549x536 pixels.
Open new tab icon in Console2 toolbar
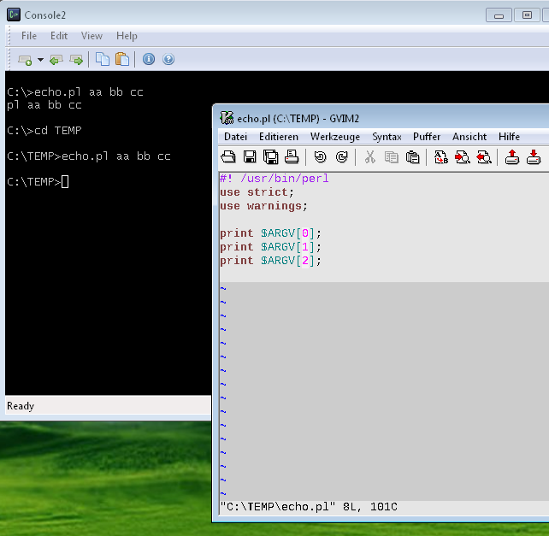point(25,60)
